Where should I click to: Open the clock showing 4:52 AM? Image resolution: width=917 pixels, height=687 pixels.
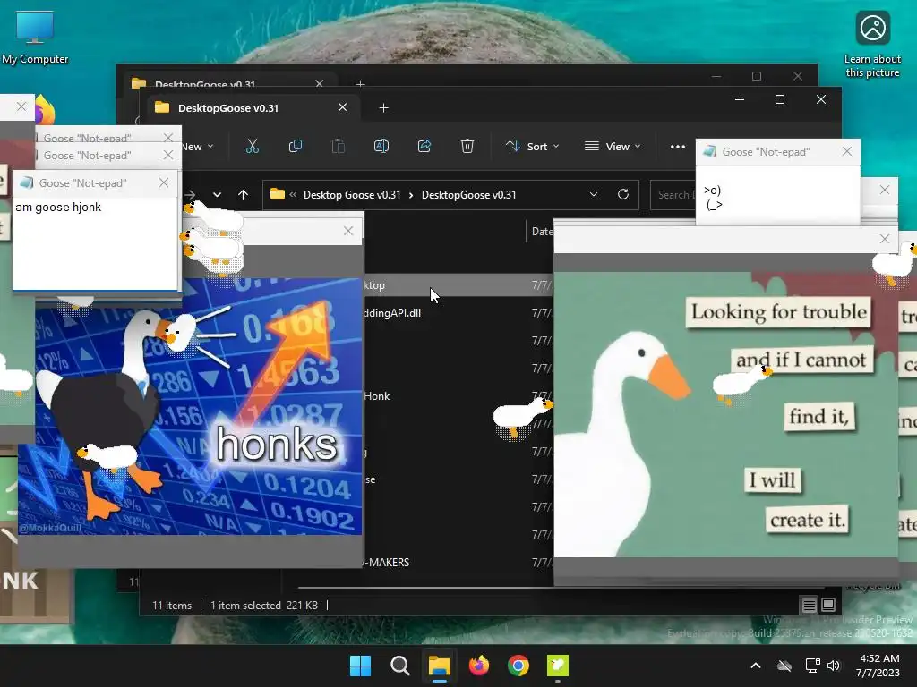[878, 666]
